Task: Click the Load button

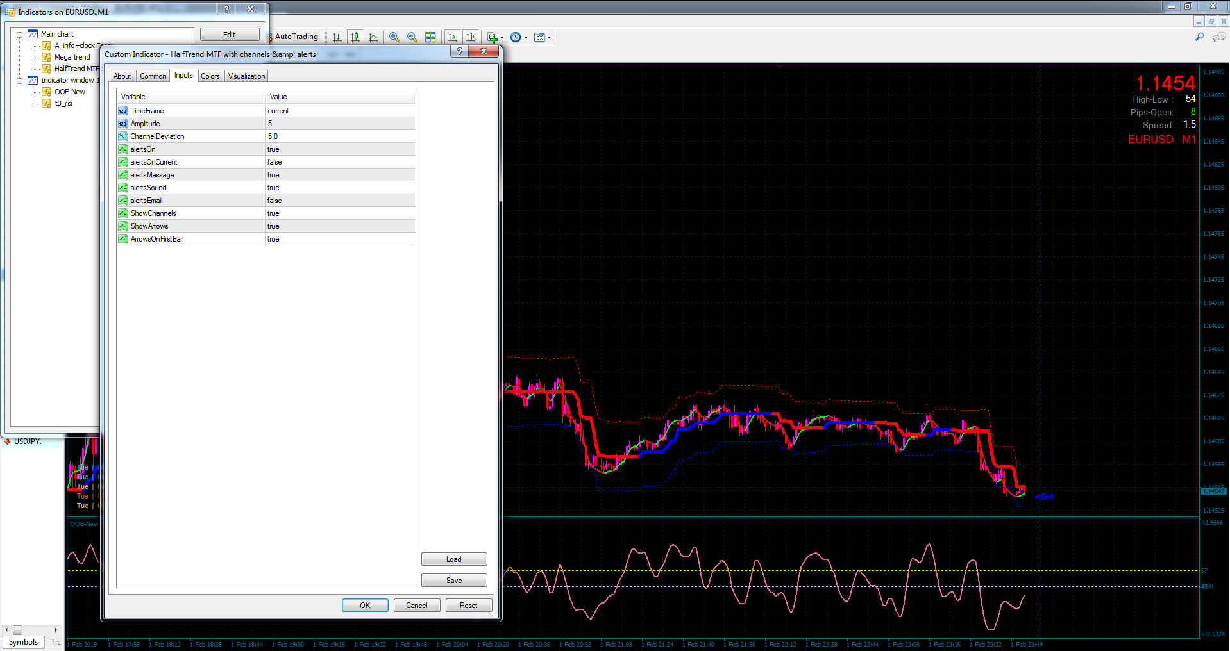Action: [453, 559]
